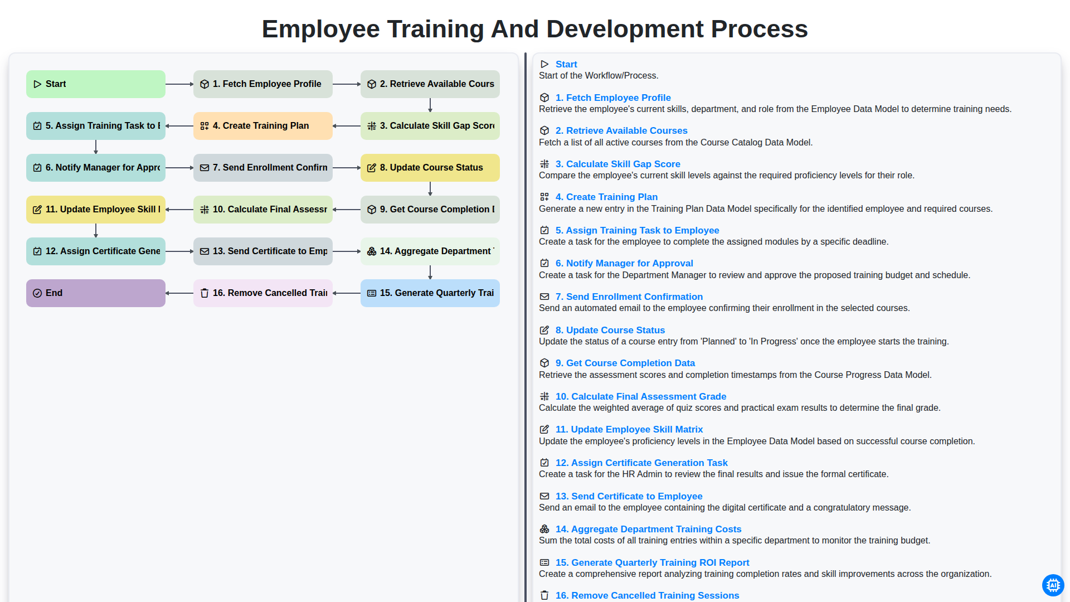
Task: Click envelope icon beside 7. Send Enrollment Confirmation heading
Action: coord(544,297)
